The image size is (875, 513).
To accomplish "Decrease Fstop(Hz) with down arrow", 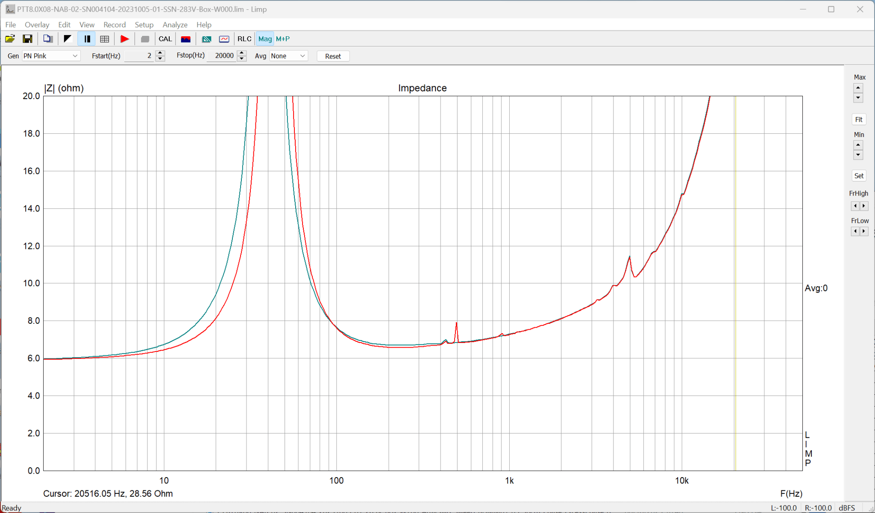I will [x=242, y=59].
